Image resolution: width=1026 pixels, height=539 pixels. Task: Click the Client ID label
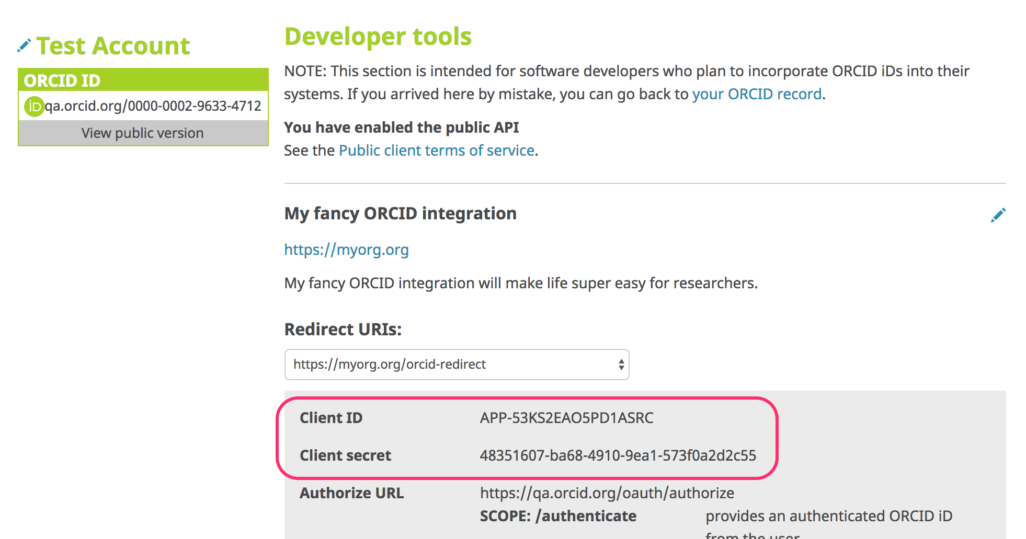pyautogui.click(x=331, y=418)
